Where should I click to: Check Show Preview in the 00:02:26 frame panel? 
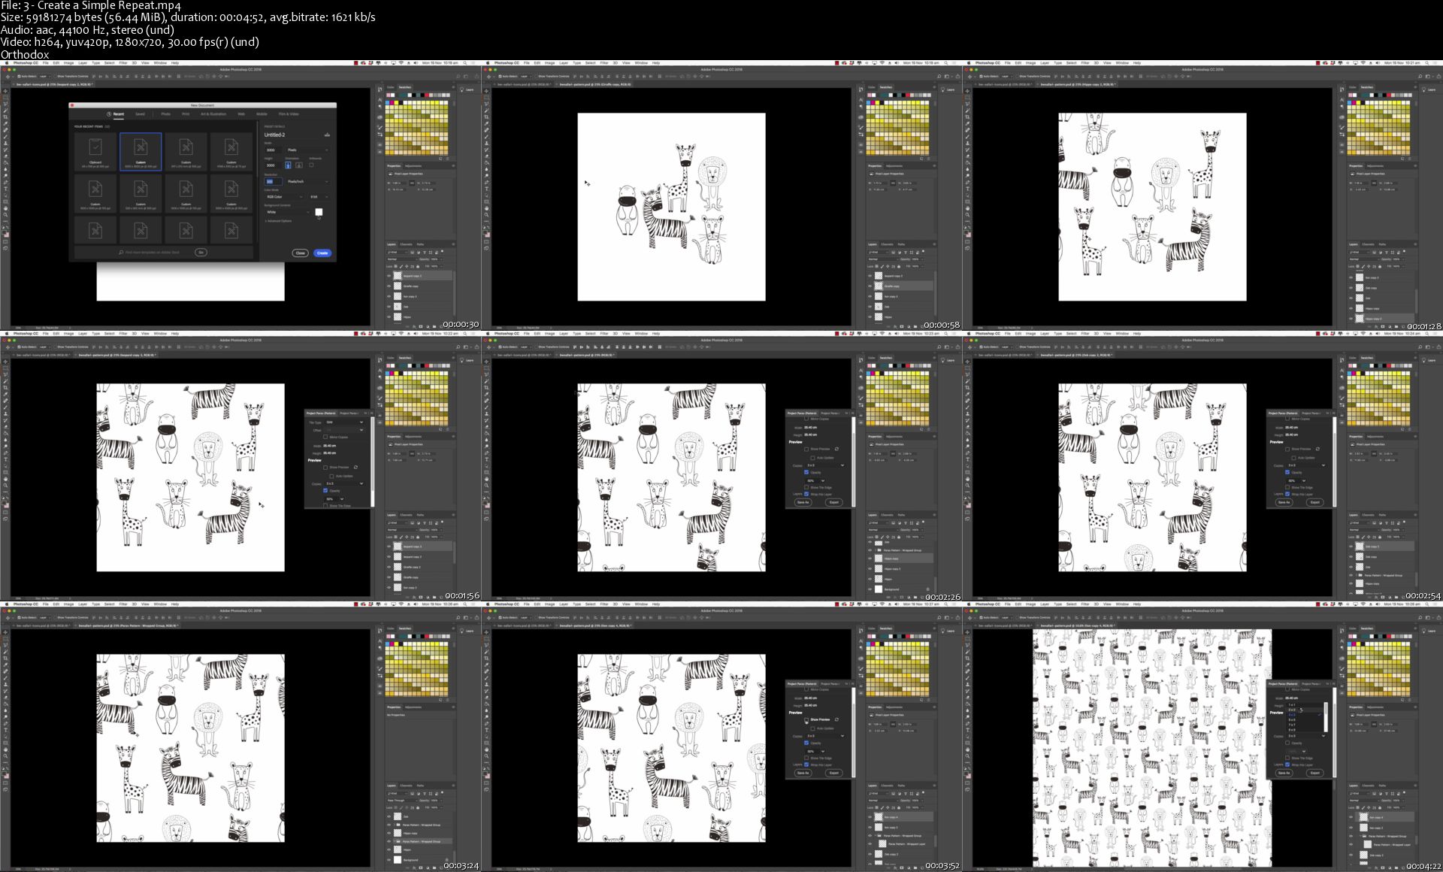click(806, 450)
